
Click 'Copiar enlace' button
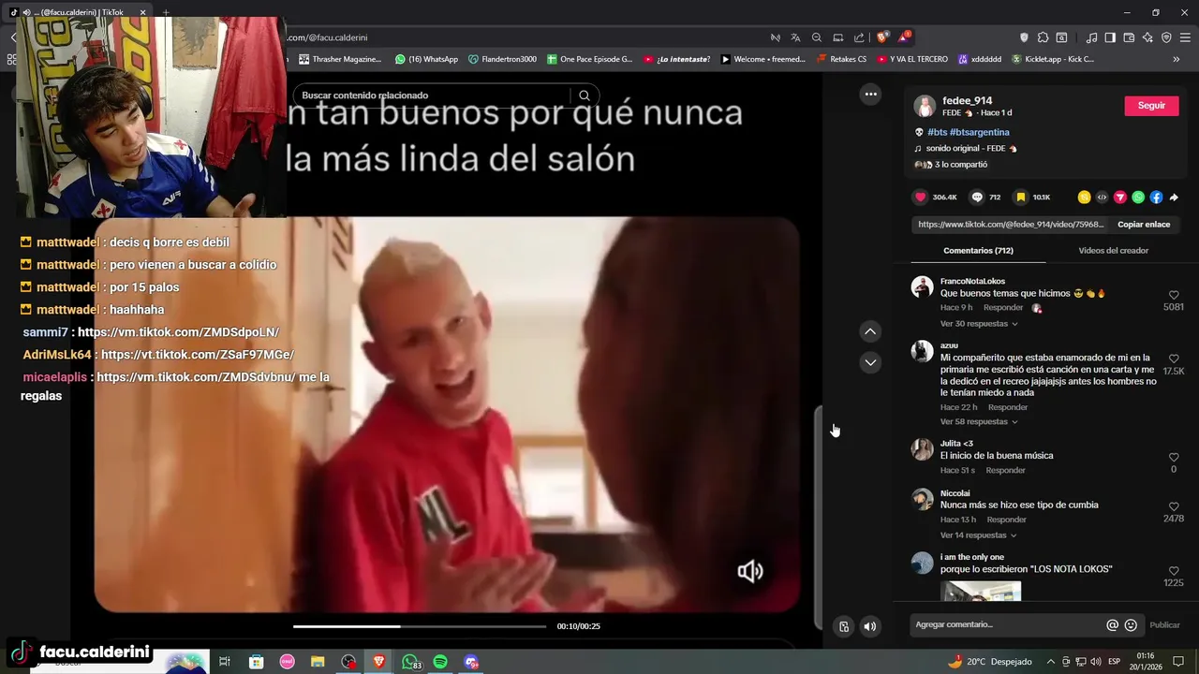tap(1144, 225)
